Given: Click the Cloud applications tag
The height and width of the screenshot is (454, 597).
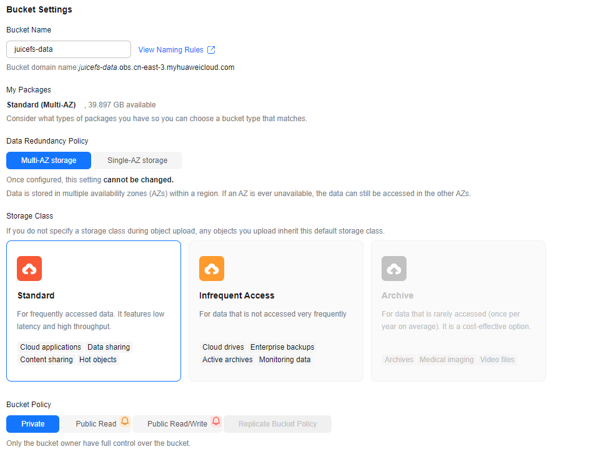Looking at the screenshot, I should point(51,347).
